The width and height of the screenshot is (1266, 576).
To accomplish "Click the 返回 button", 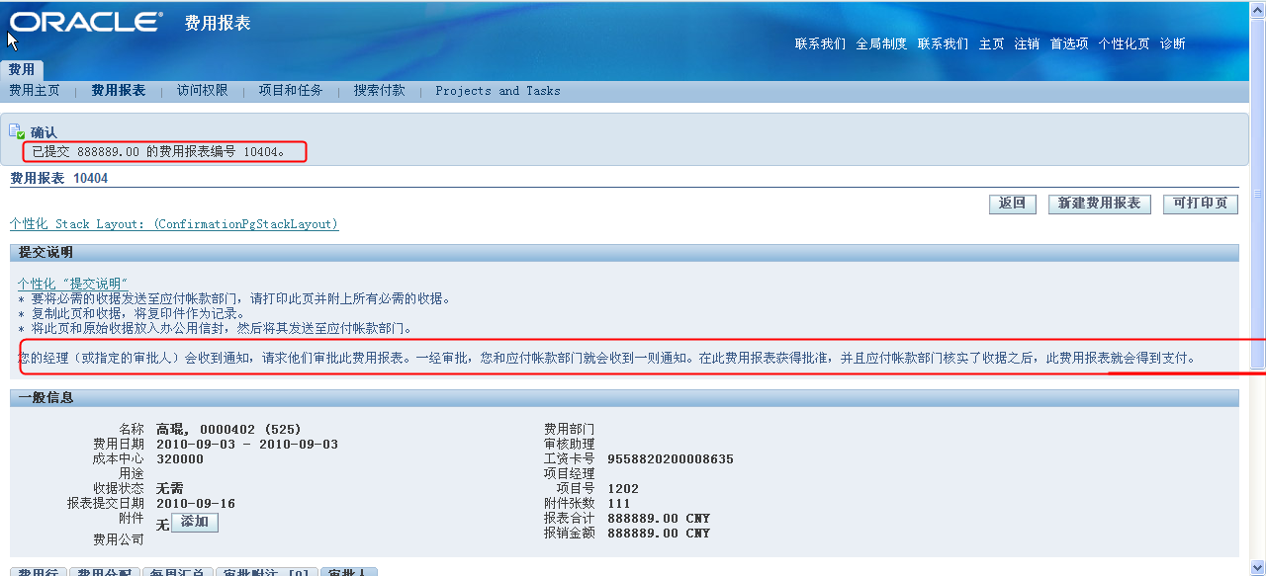I will 1012,204.
